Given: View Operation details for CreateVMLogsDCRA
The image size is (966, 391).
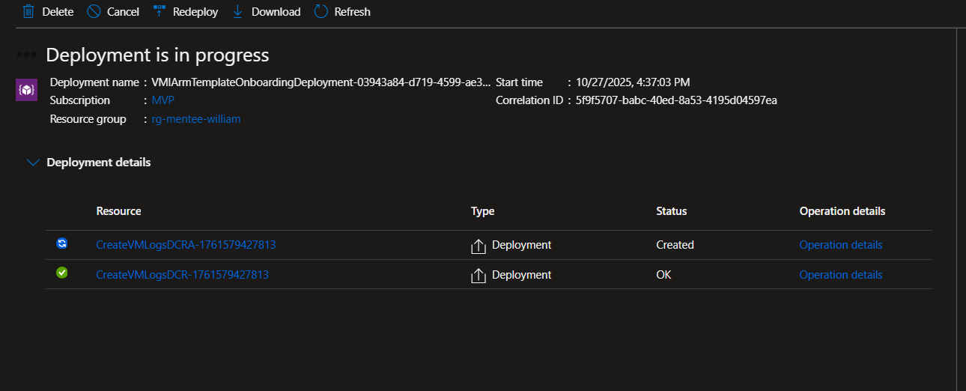Looking at the screenshot, I should 840,245.
